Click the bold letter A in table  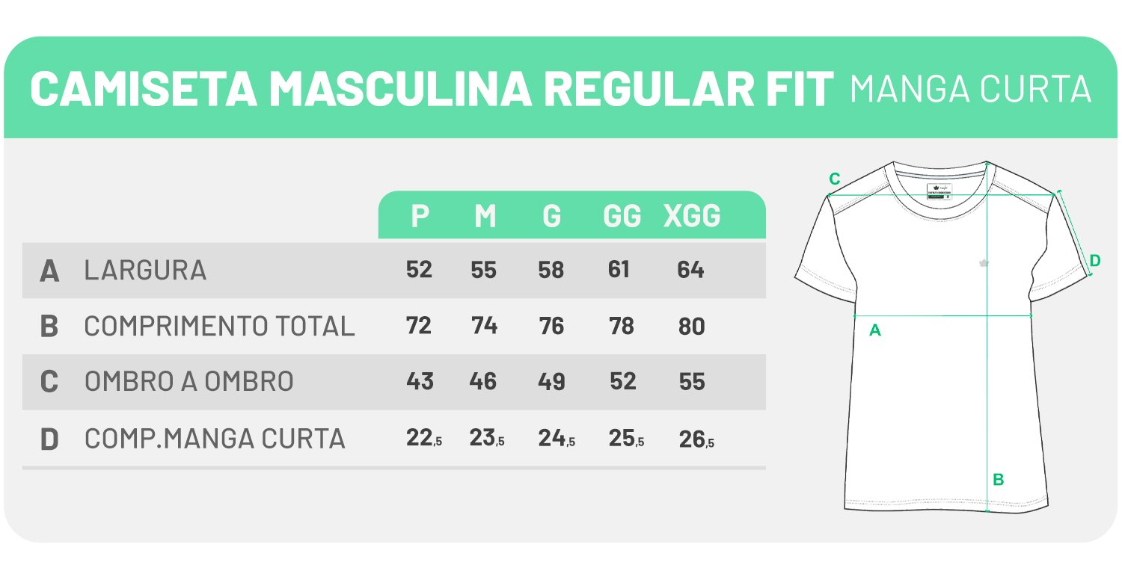click(x=49, y=271)
